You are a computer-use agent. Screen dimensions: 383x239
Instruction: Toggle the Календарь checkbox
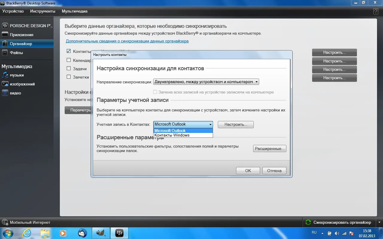tap(69, 60)
